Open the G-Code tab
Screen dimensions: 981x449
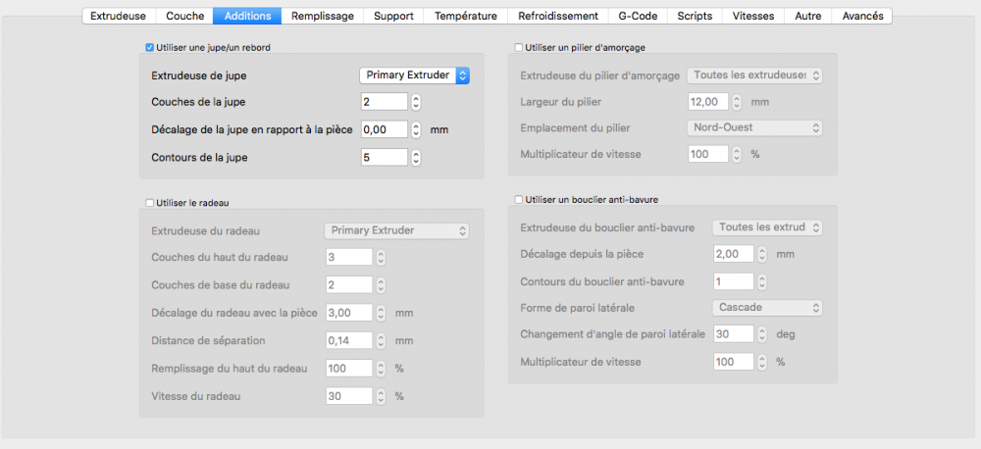pyautogui.click(x=638, y=16)
